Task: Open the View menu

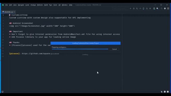Action: coord(15,5)
